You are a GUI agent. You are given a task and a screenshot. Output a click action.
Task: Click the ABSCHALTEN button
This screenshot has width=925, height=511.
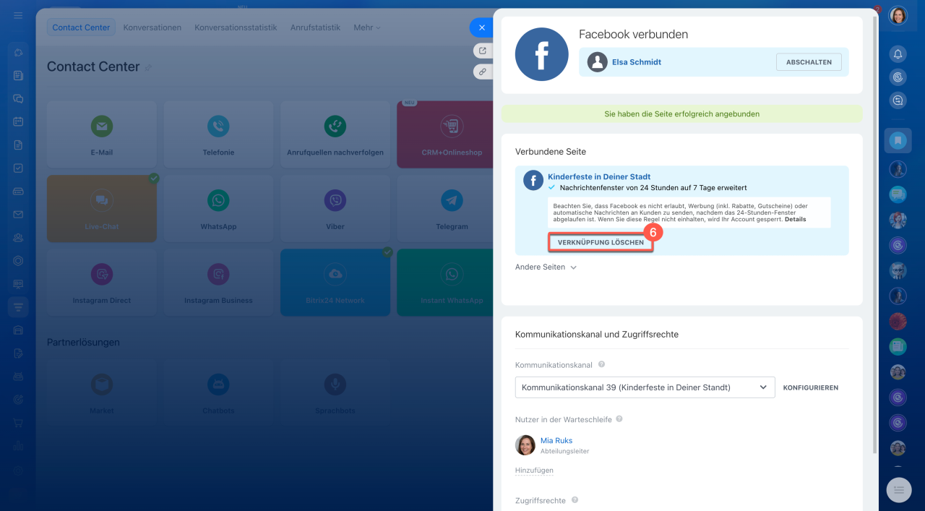(x=809, y=62)
